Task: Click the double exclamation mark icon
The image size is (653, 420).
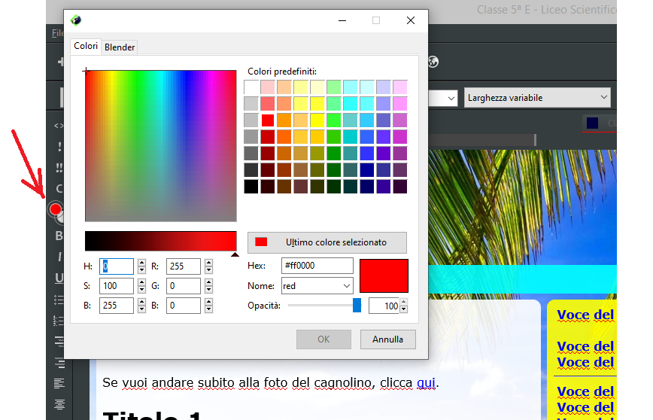Action: (x=59, y=167)
